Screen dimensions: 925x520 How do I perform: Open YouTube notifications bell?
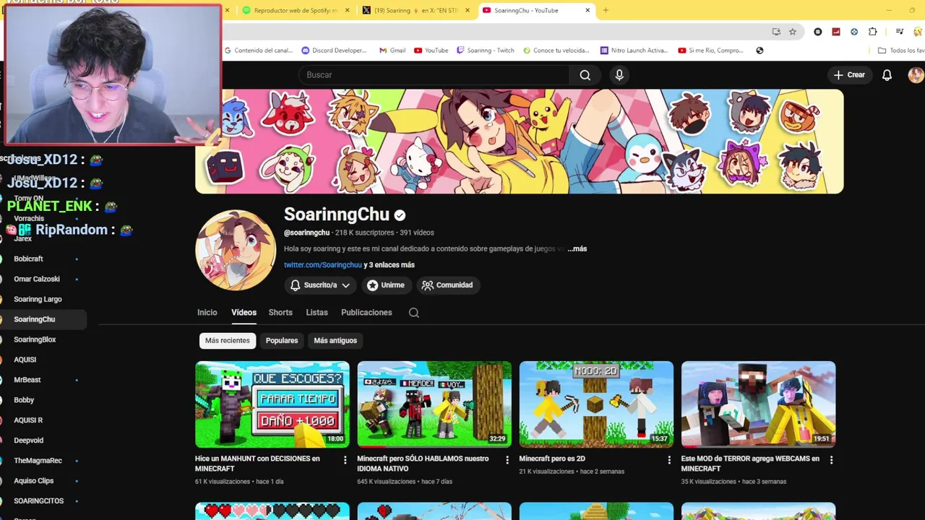point(887,75)
